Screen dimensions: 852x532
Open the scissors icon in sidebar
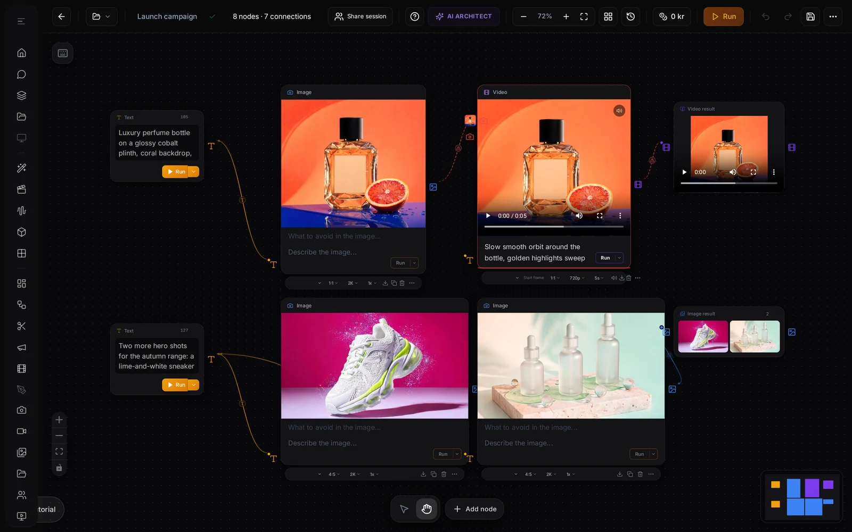coord(21,326)
